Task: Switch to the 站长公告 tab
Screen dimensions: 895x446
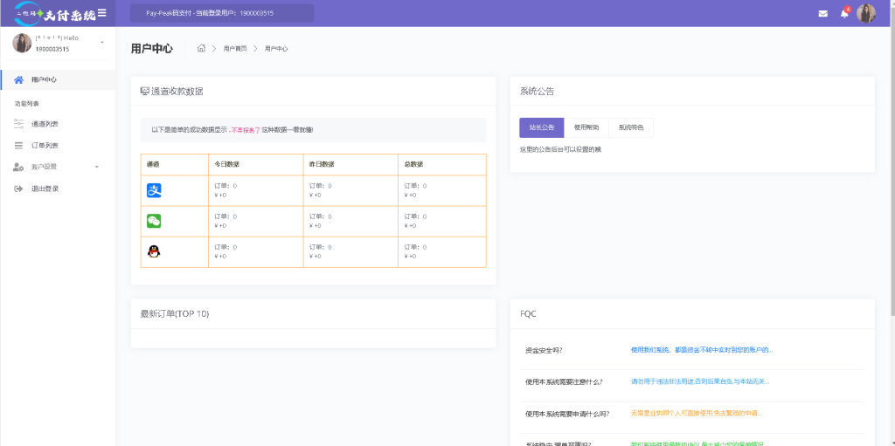Action: pyautogui.click(x=542, y=127)
